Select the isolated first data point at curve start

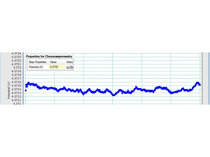coord(26,91)
